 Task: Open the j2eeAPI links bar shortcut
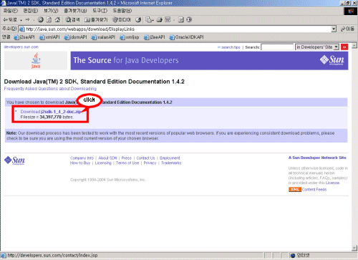click(x=155, y=37)
